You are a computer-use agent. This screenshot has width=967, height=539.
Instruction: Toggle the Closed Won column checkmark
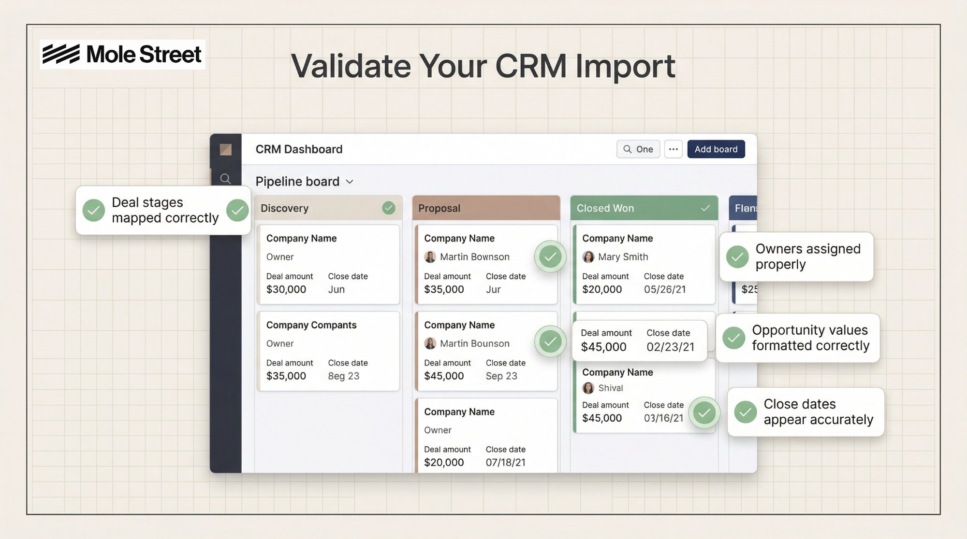pos(705,208)
